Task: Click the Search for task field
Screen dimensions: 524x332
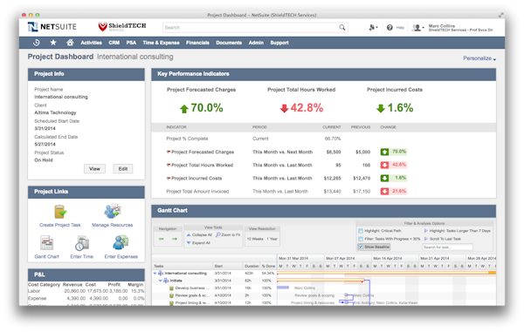Action: 447,247
